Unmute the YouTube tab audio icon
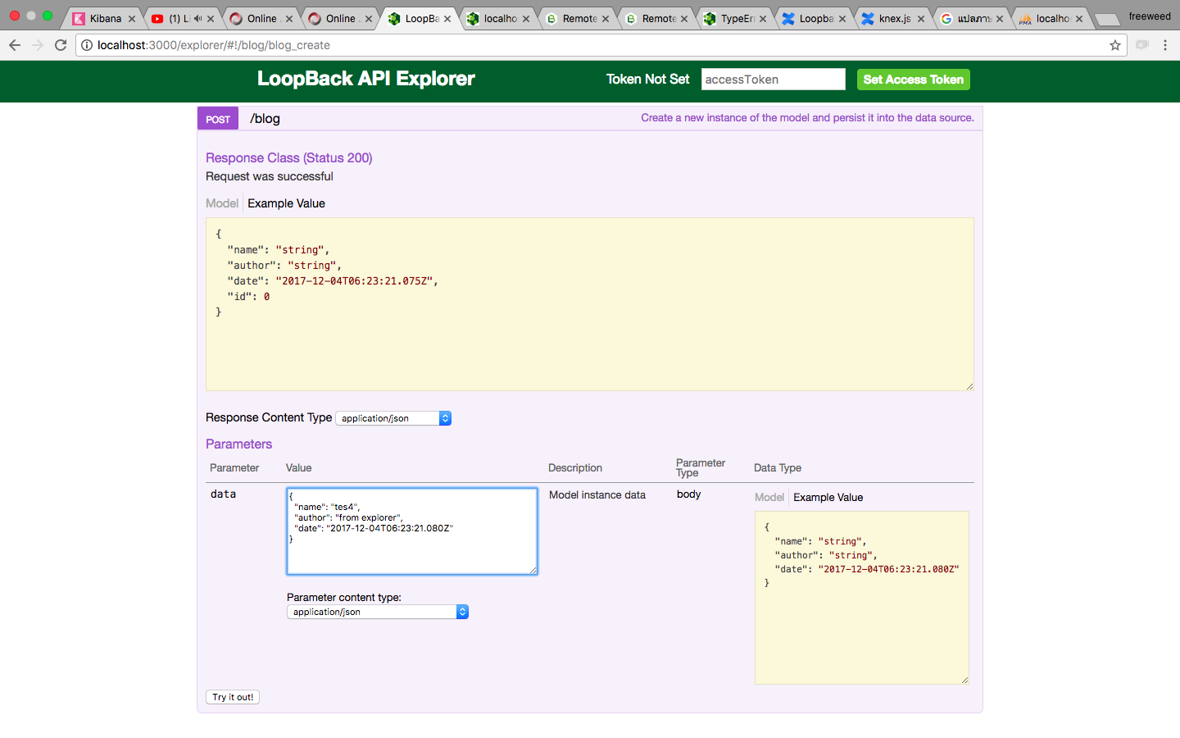The image size is (1180, 738). click(197, 18)
